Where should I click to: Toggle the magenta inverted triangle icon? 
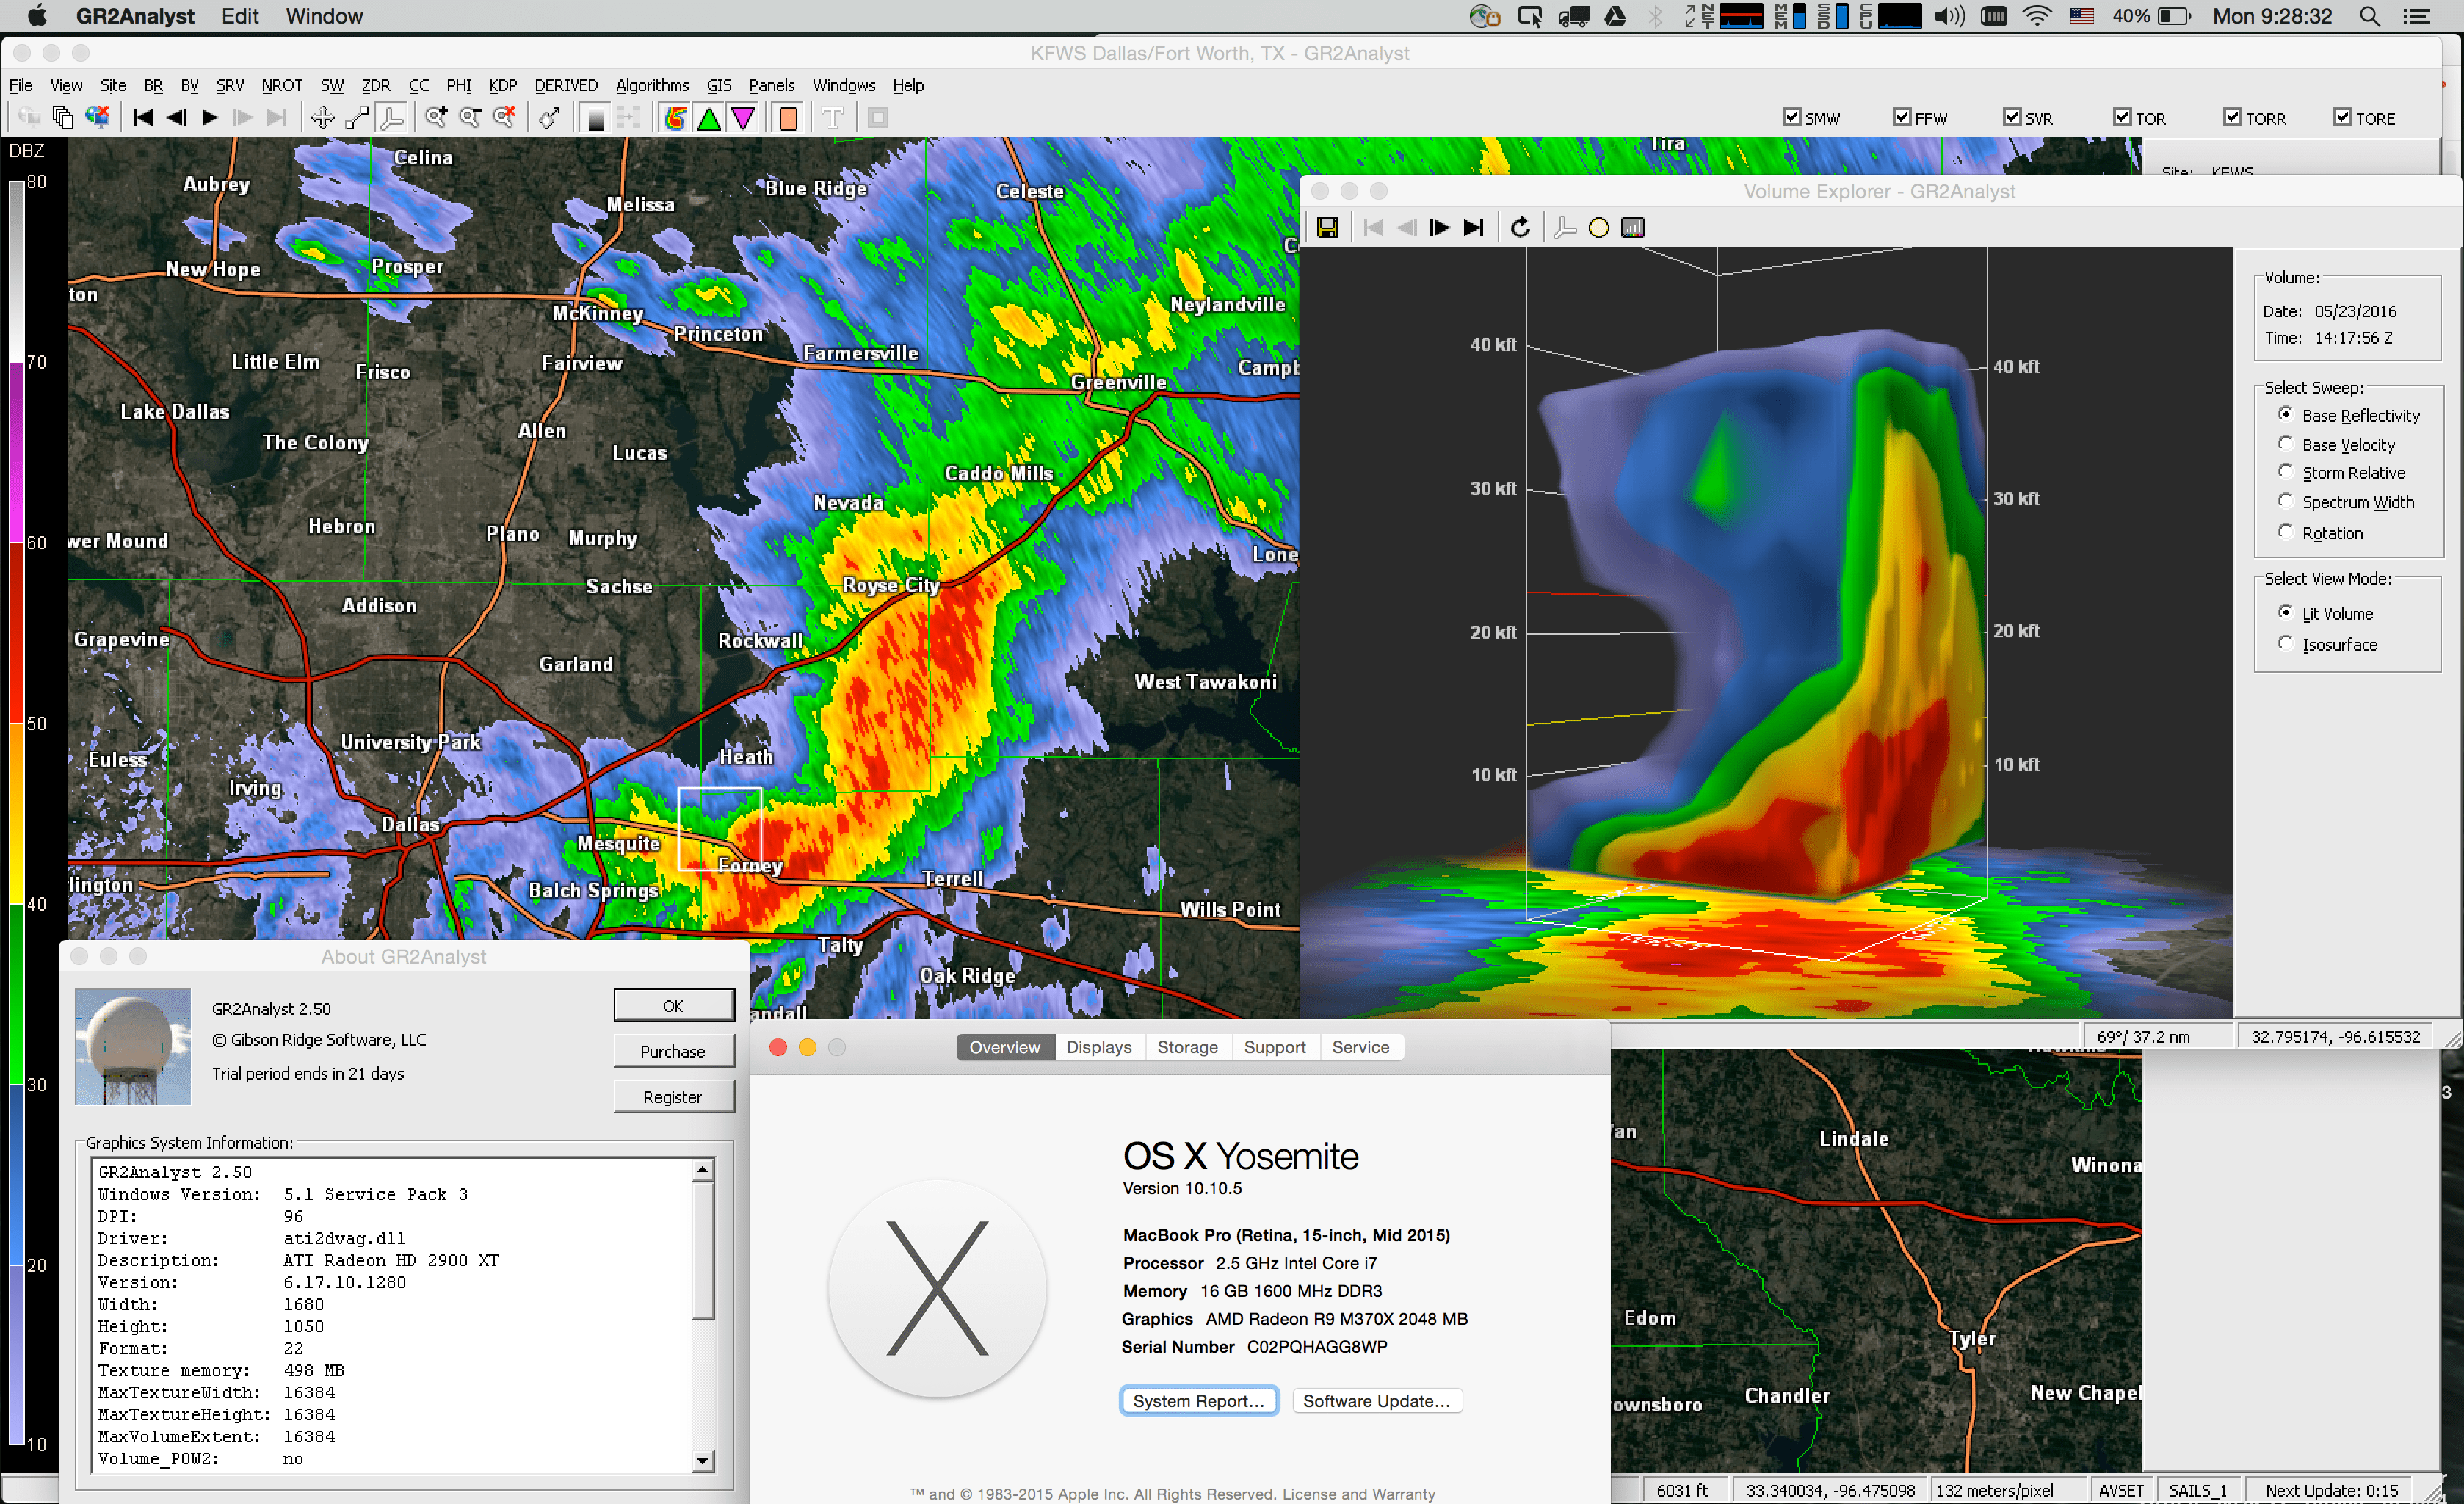tap(743, 118)
